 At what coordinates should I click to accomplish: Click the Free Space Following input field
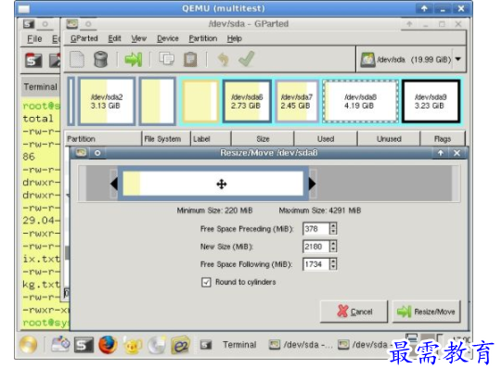point(315,264)
